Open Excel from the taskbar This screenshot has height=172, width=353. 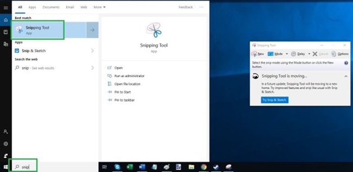click(x=129, y=167)
